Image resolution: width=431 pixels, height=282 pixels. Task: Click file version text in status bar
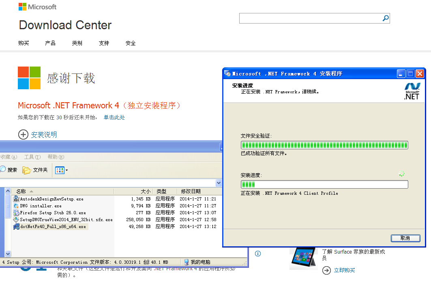(x=115, y=262)
